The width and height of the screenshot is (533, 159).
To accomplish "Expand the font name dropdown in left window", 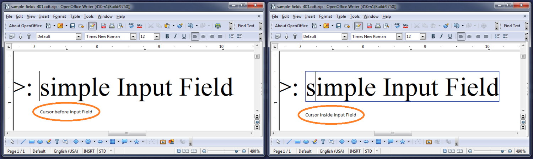I will (133, 36).
